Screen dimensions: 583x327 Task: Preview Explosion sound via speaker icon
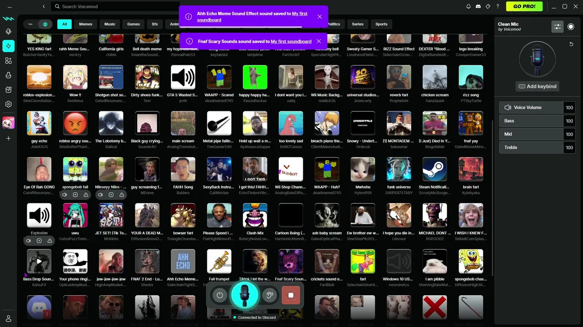[x=28, y=241]
